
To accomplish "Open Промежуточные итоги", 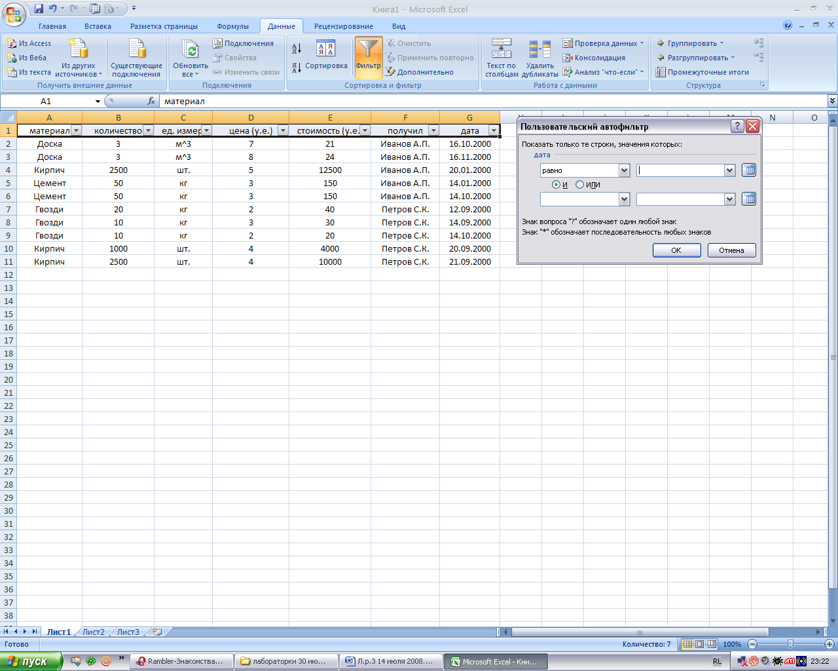I will 702,72.
